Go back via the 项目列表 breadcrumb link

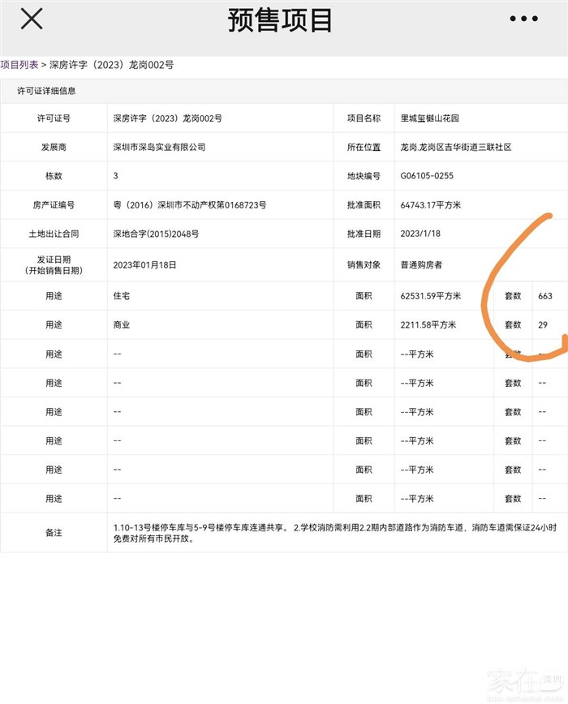(x=19, y=65)
